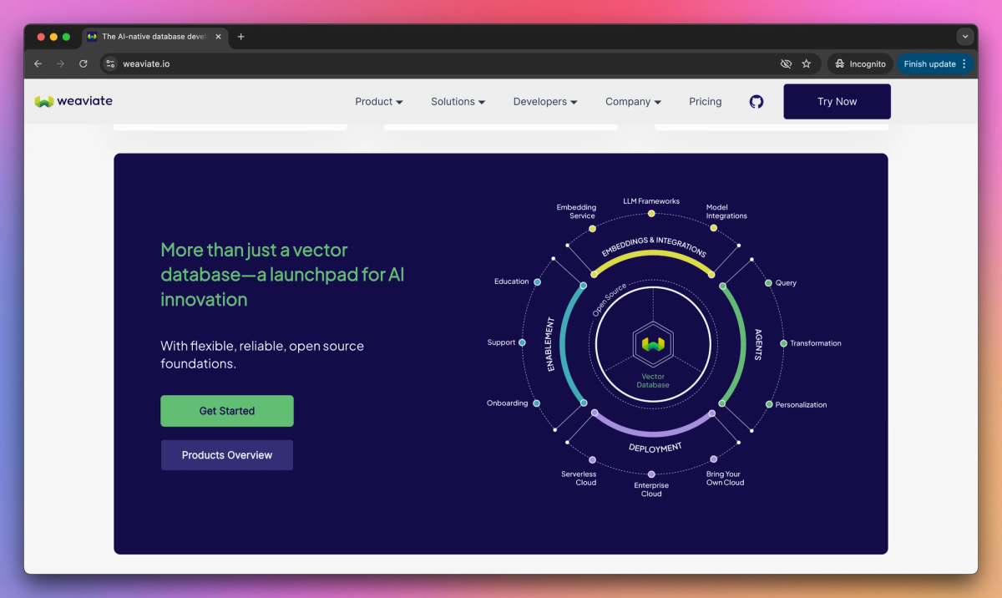Click the LLM Frameworks node dot
1002x598 pixels.
(651, 214)
